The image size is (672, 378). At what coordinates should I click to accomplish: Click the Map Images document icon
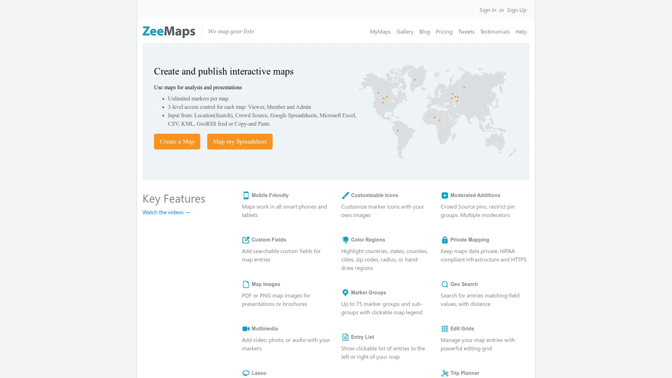point(246,284)
